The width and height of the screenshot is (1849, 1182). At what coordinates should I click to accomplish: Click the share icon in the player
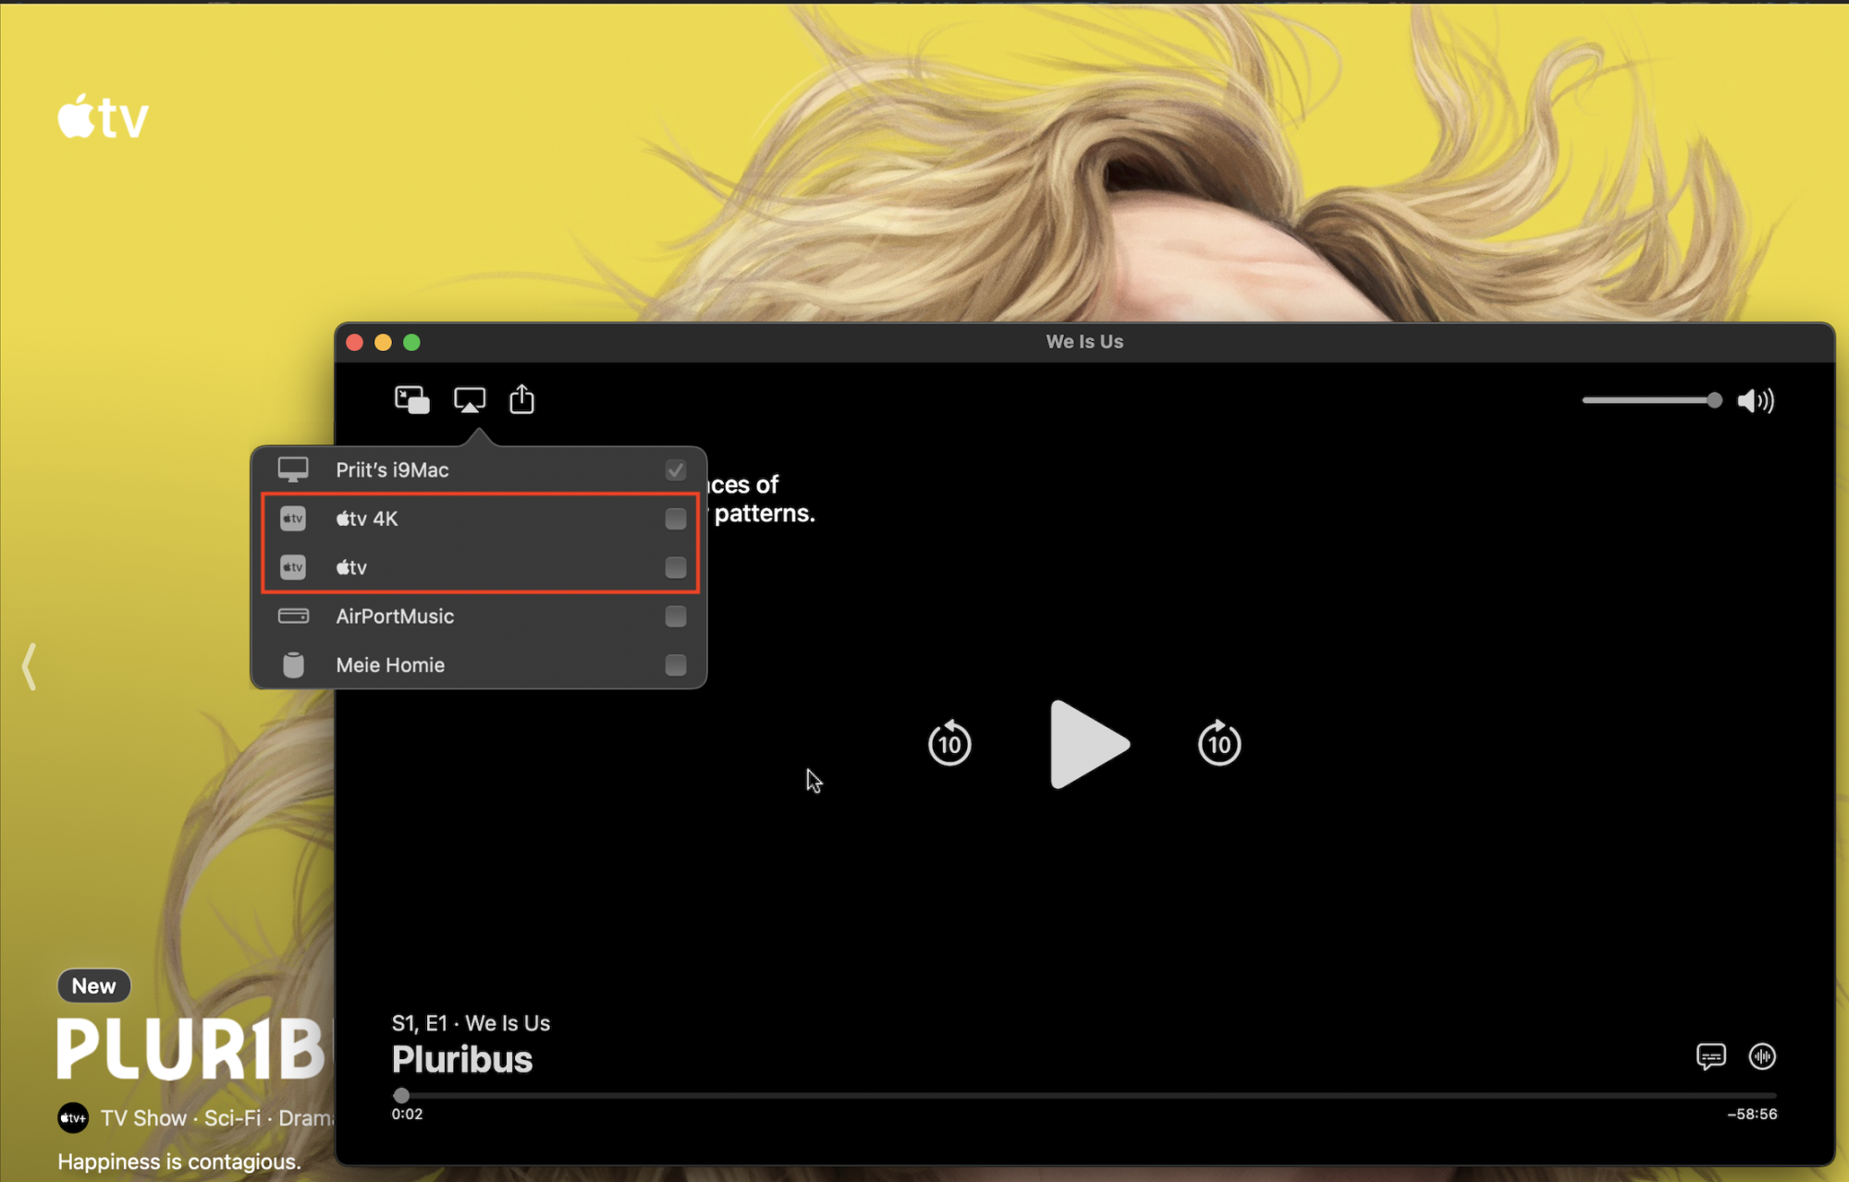click(522, 399)
